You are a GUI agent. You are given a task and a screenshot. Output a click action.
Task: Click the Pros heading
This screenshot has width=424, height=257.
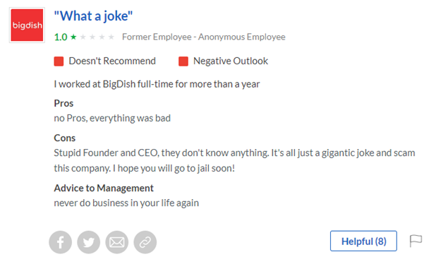(x=63, y=103)
